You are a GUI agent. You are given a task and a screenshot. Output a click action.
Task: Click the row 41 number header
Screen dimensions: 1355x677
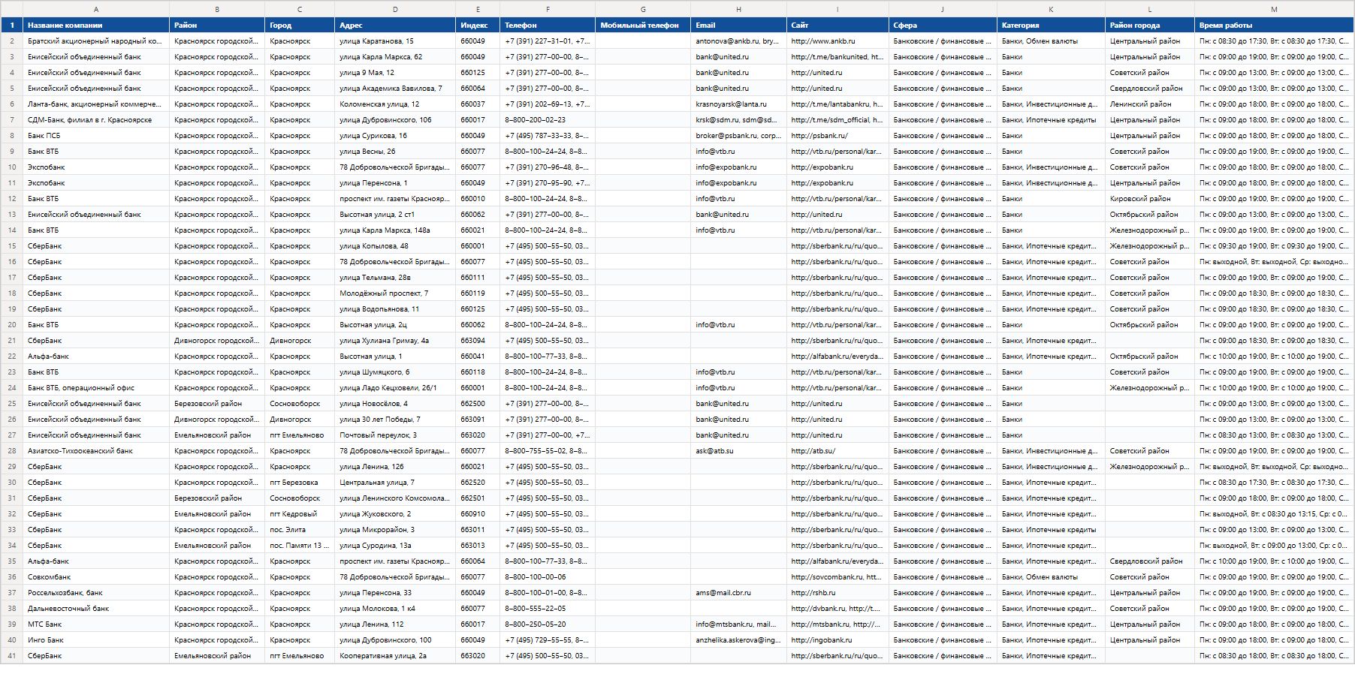(12, 656)
